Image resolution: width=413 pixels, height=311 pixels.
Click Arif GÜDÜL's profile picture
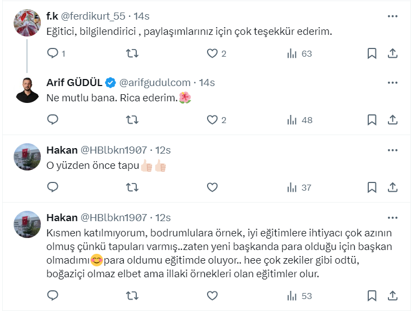pyautogui.click(x=27, y=90)
